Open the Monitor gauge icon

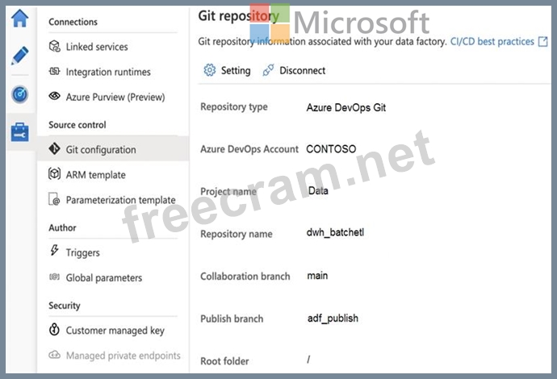click(19, 94)
